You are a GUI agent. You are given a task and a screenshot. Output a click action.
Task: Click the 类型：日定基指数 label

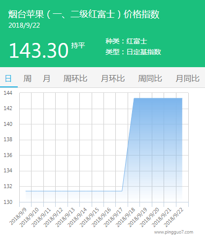(133, 52)
